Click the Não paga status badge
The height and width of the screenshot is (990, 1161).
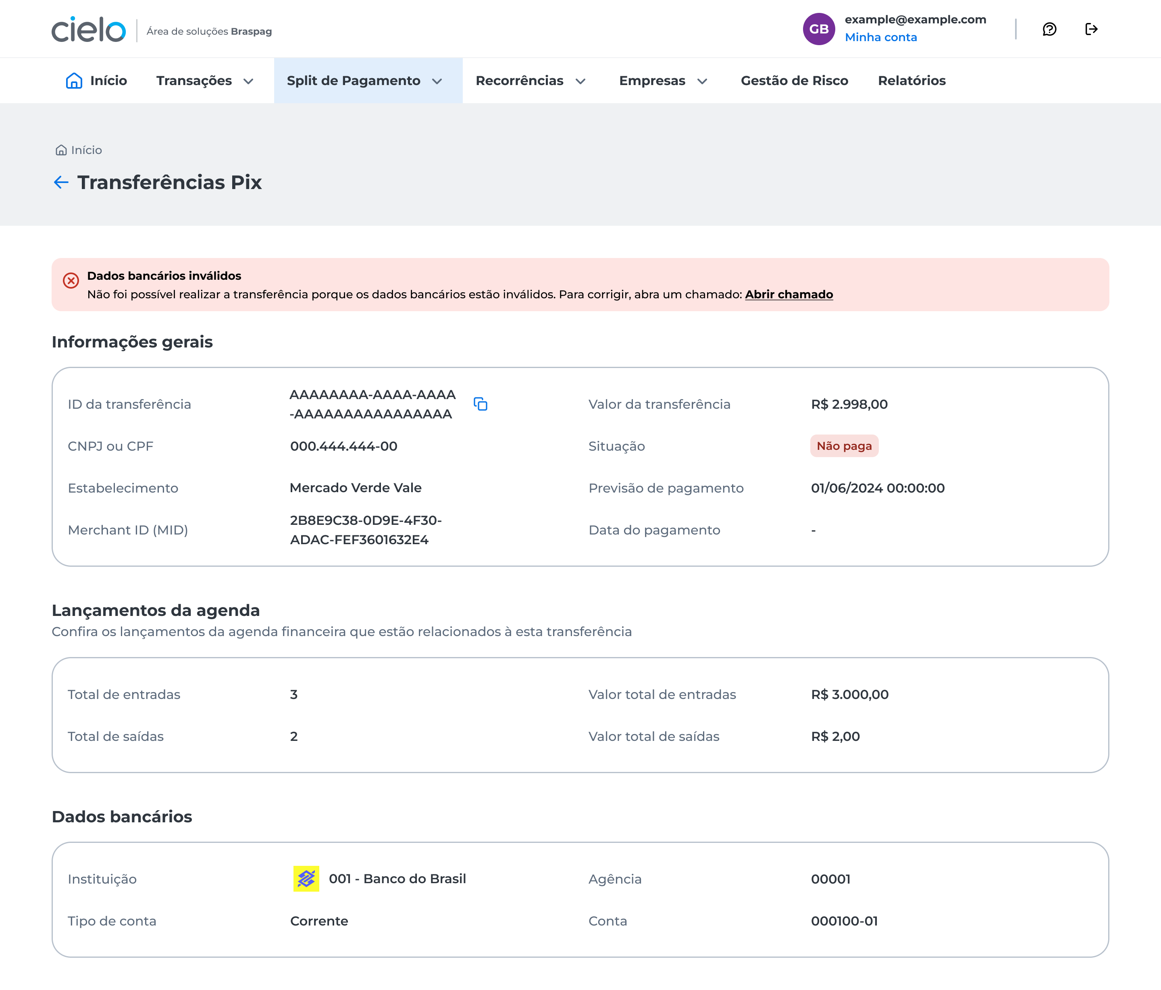844,446
